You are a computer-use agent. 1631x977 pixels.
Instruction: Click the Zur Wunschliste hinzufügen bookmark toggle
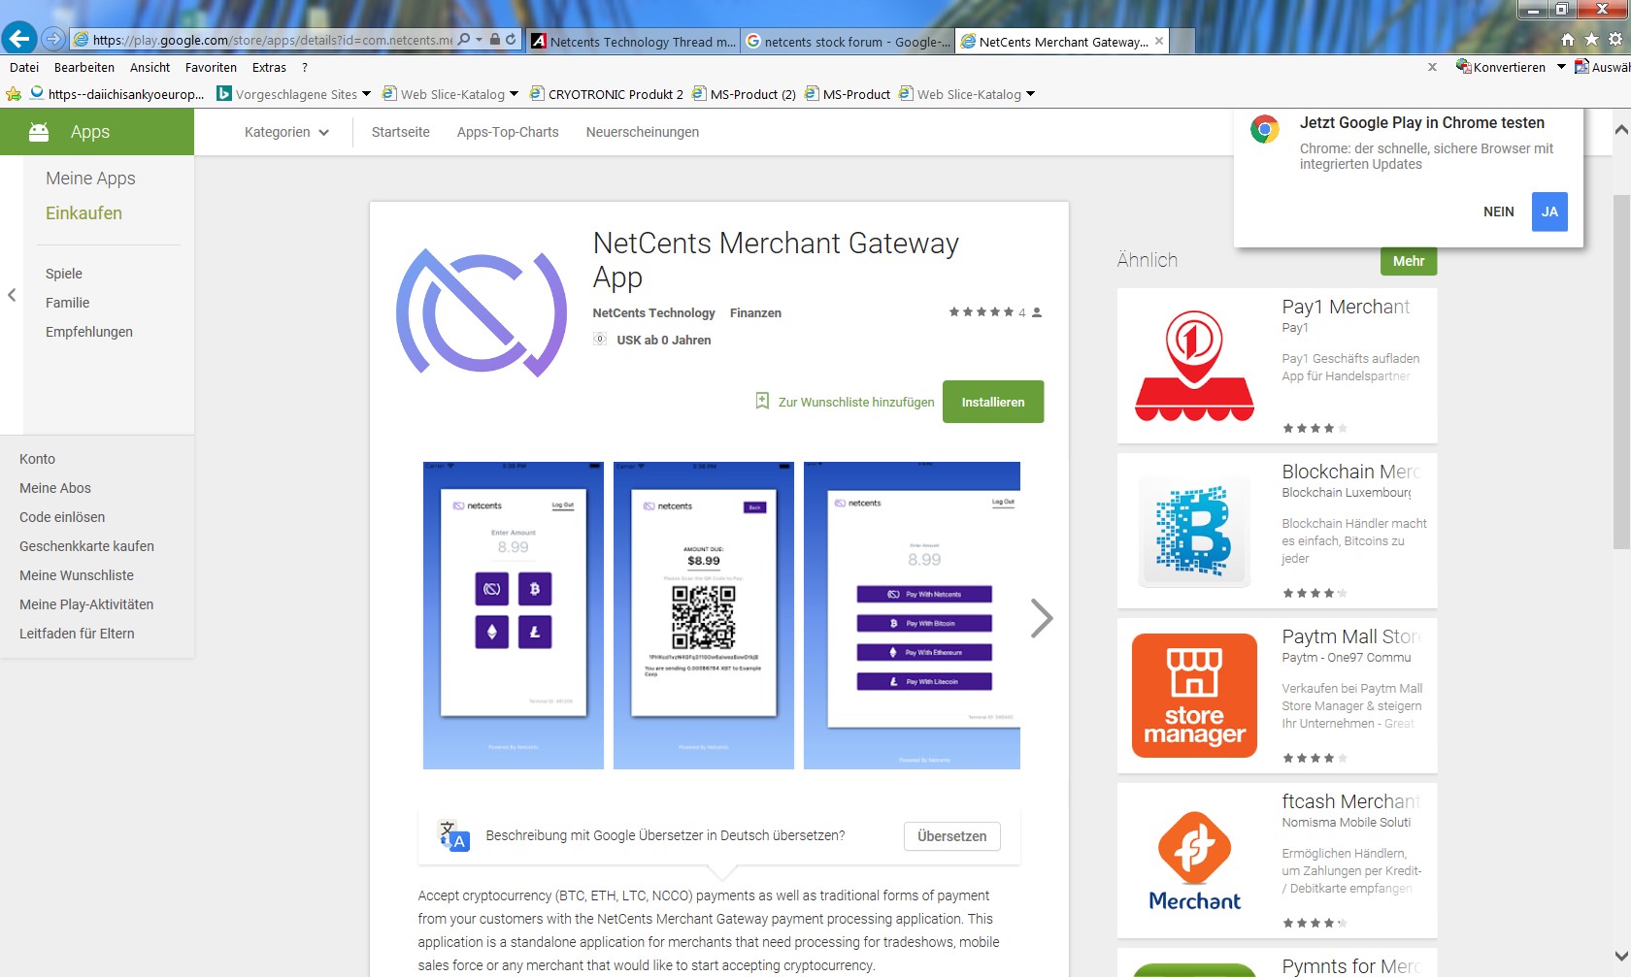tap(763, 401)
